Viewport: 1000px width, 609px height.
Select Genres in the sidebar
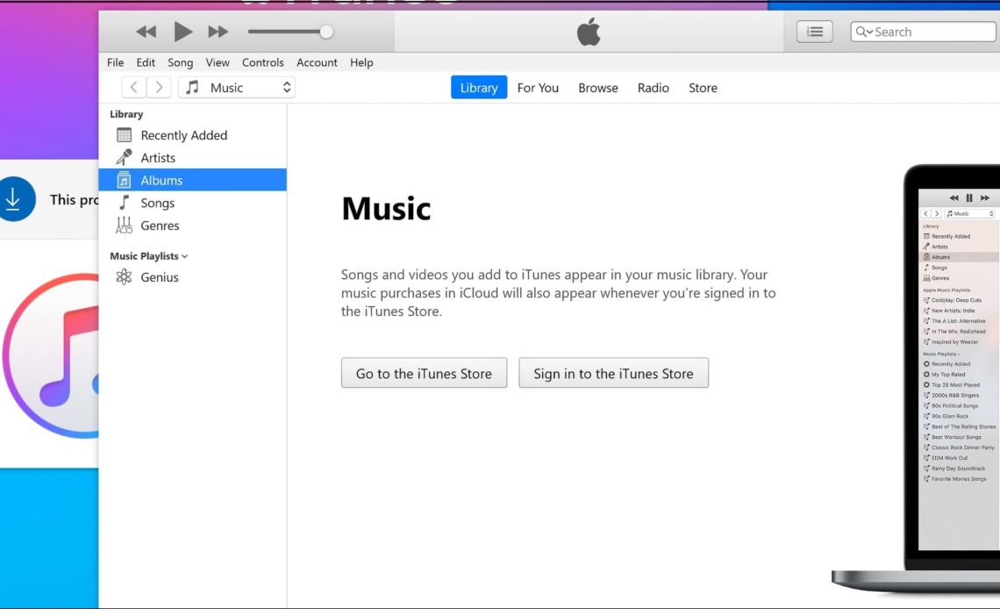(193, 226)
